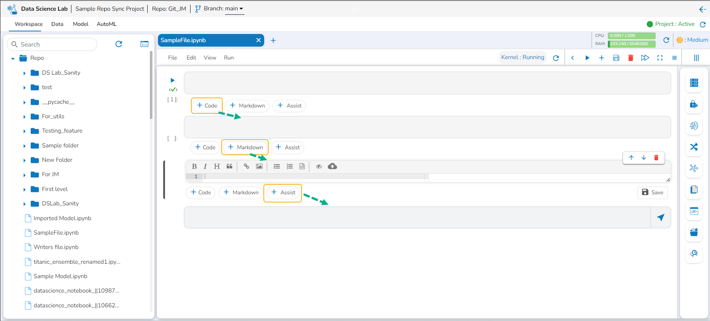Delete the cell using the red trash icon in the notebook toolbar
Screen dimensions: 710x321
[x=630, y=58]
